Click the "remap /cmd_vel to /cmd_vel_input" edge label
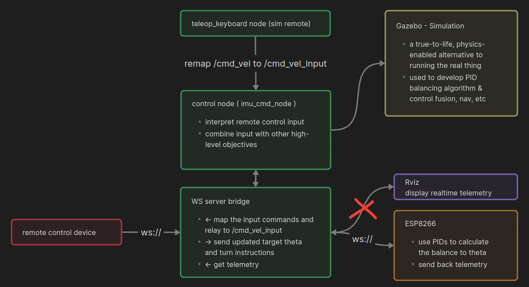 coord(255,64)
